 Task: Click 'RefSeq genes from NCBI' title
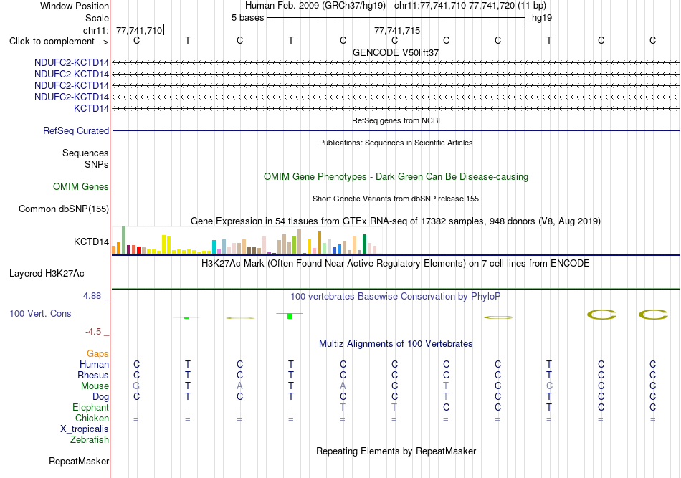click(x=396, y=120)
